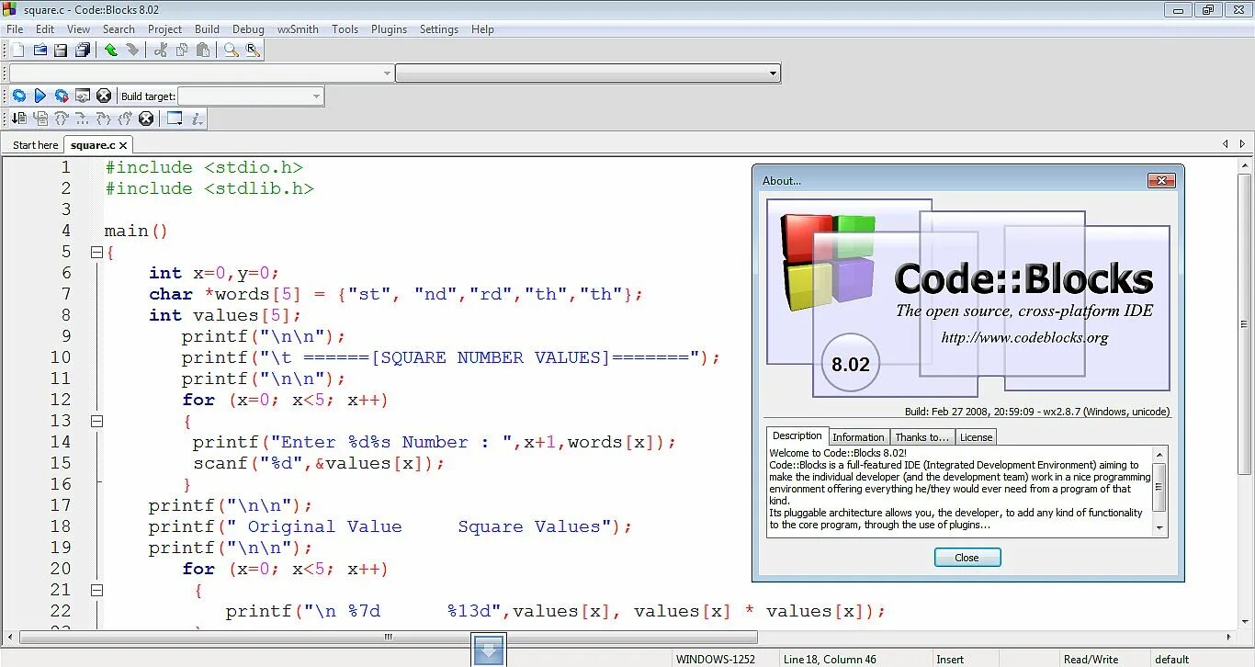Click the Read/Write status bar entry

1091,659
